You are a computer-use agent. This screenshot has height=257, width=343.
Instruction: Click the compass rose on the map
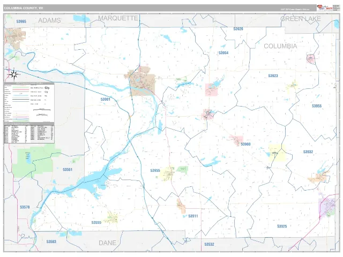14,74
